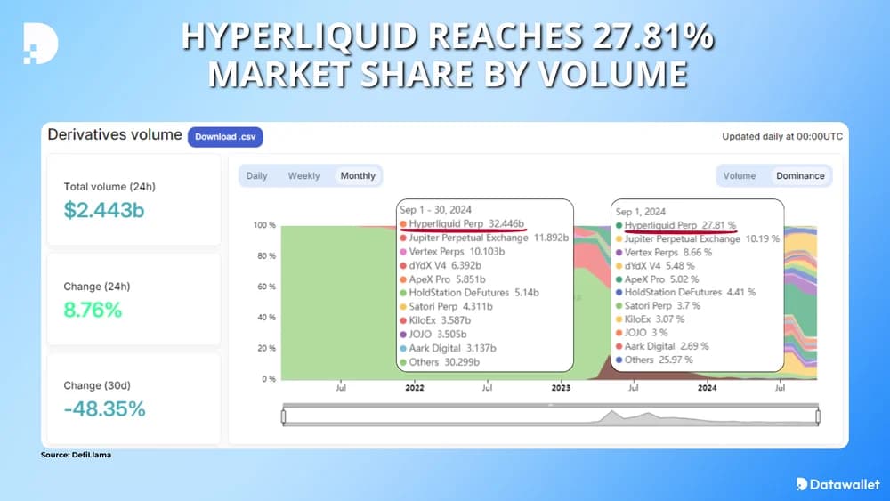
Task: Click the Datawallet D logo top-left
Action: (41, 43)
